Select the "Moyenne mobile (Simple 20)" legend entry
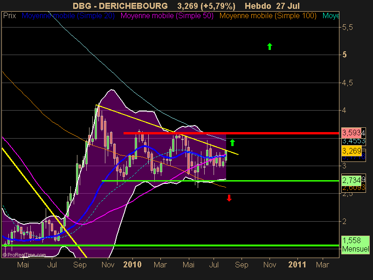The image size is (373, 280). coord(68,16)
